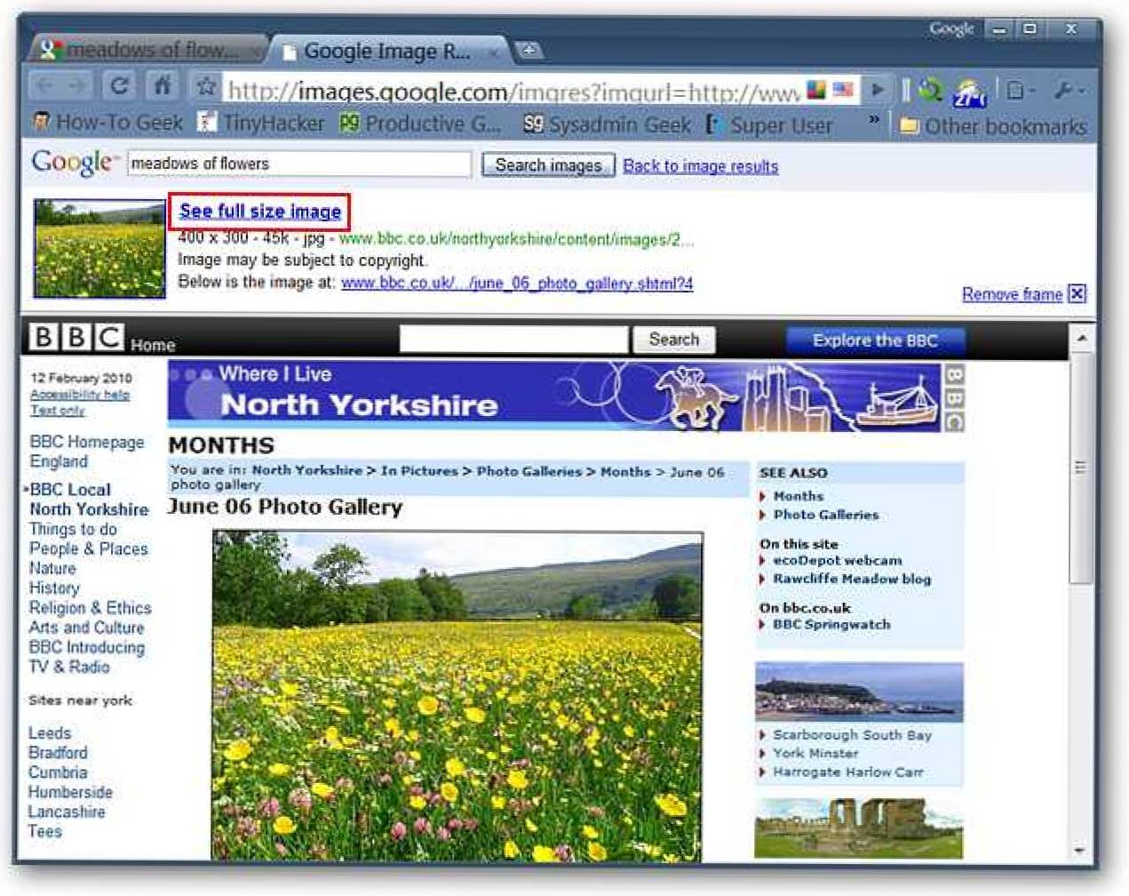Click the See full size image link
The height and width of the screenshot is (896, 1129).
click(x=260, y=211)
